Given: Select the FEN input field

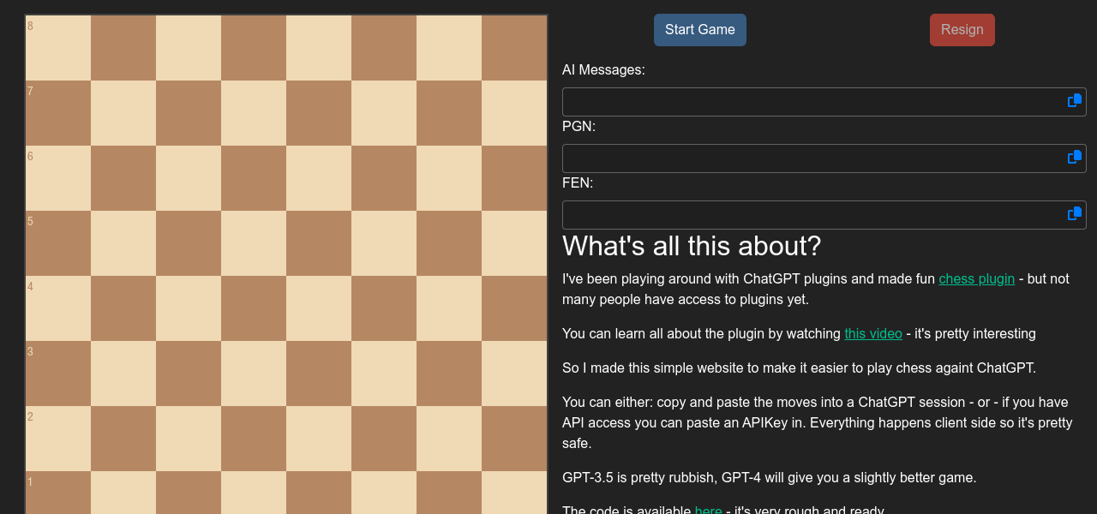Looking at the screenshot, I should click(810, 215).
